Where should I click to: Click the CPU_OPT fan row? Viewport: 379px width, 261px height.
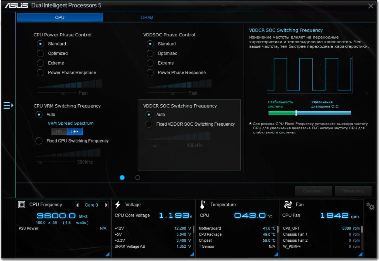(321, 228)
